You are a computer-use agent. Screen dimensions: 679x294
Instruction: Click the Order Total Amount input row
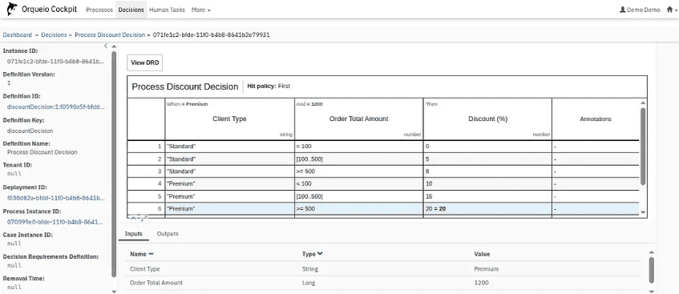point(383,283)
